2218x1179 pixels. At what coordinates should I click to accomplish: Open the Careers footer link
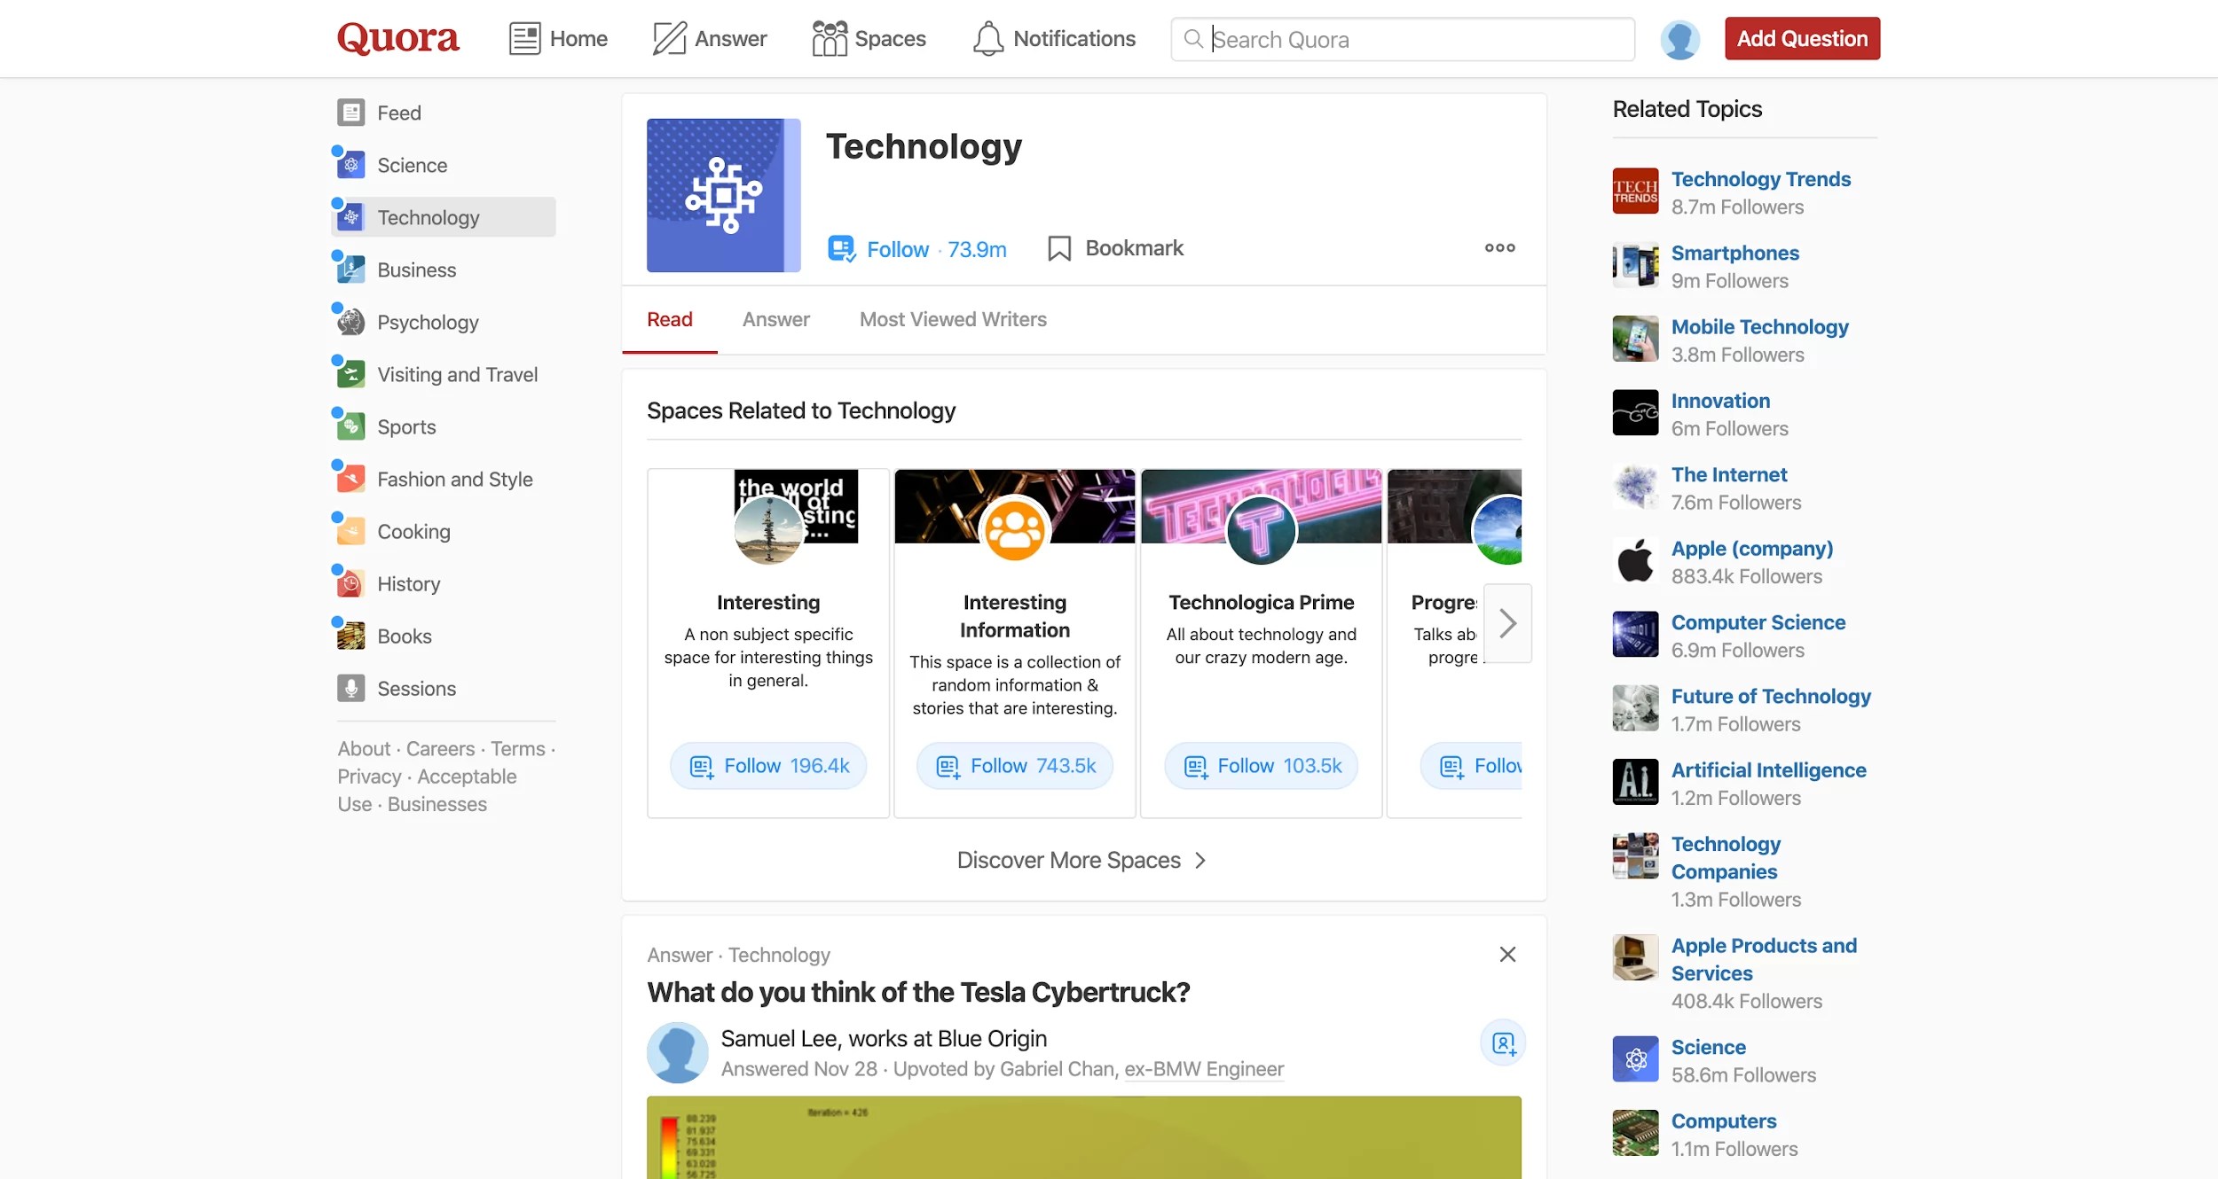click(x=440, y=749)
